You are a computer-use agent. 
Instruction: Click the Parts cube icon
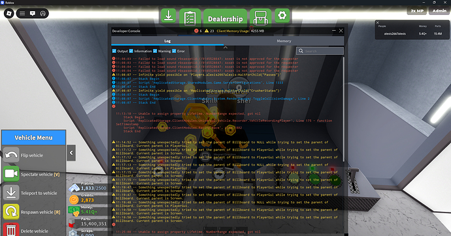click(72, 223)
